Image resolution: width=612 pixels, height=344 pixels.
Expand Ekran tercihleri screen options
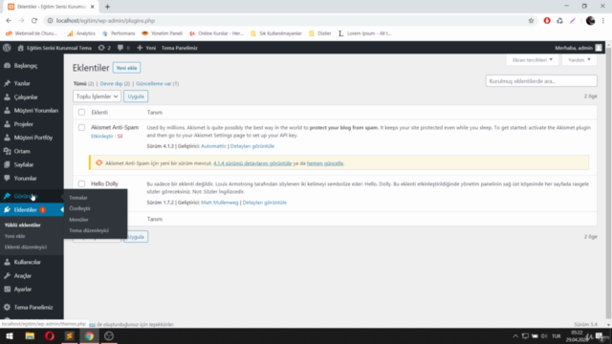click(533, 60)
